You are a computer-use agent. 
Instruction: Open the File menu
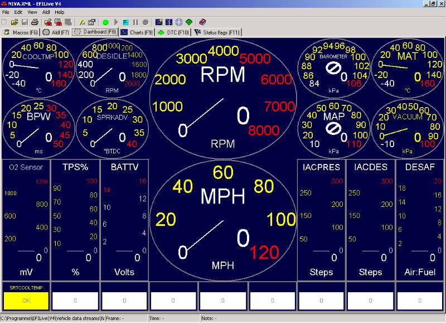click(6, 12)
